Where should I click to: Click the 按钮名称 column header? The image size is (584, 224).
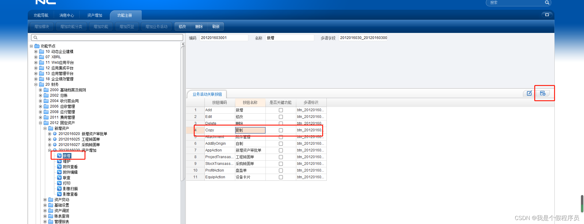coord(250,103)
